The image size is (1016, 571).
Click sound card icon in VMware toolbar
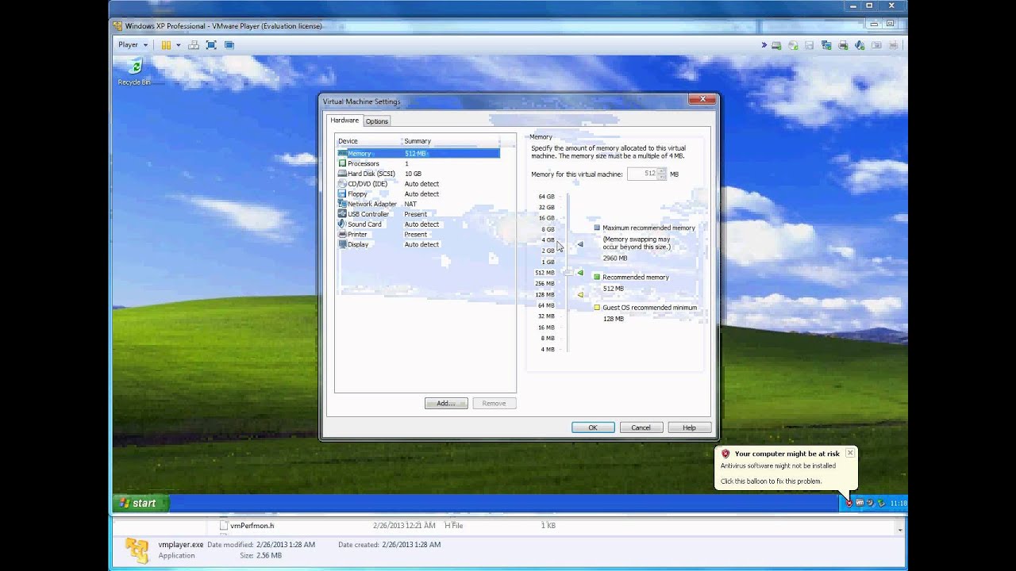860,45
